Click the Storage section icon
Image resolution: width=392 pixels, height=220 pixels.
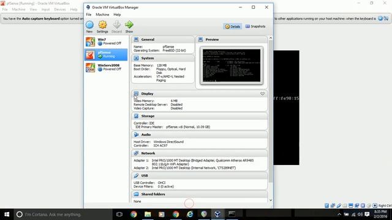pyautogui.click(x=136, y=116)
